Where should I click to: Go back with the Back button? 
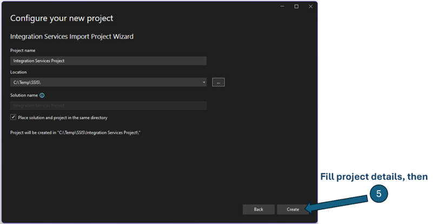coord(258,209)
